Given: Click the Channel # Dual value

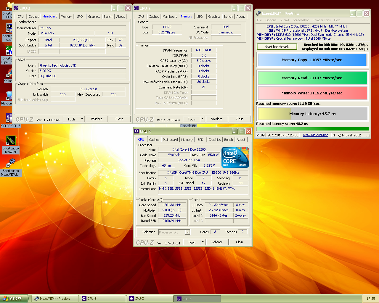Looking at the screenshot, I should [226, 27].
